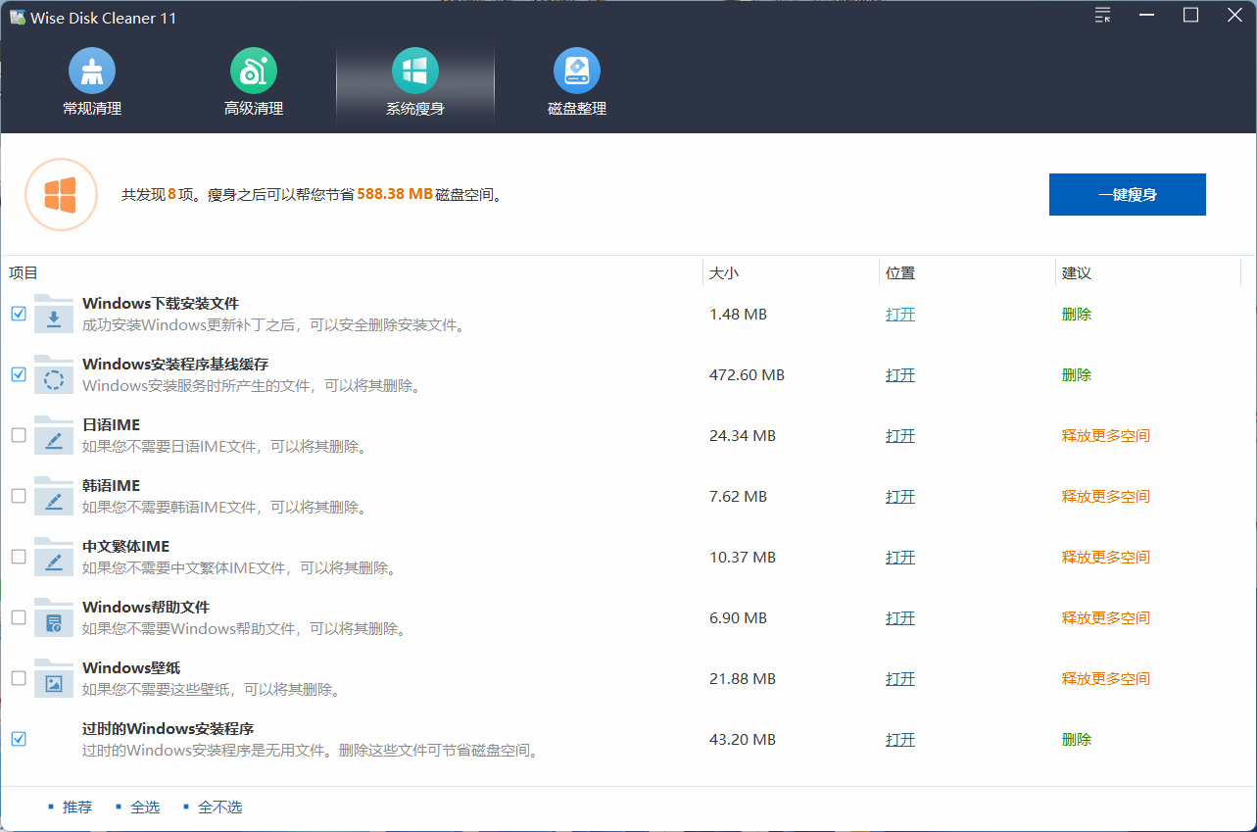The image size is (1257, 832).
Task: Check the Windows帮助文件 checkbox
Action: pyautogui.click(x=19, y=617)
